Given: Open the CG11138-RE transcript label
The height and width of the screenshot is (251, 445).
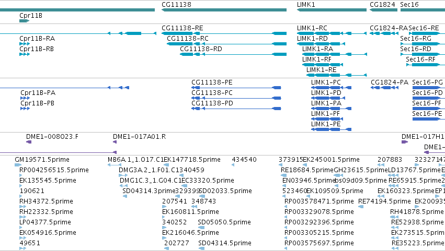Looking at the screenshot, I should (x=182, y=28).
